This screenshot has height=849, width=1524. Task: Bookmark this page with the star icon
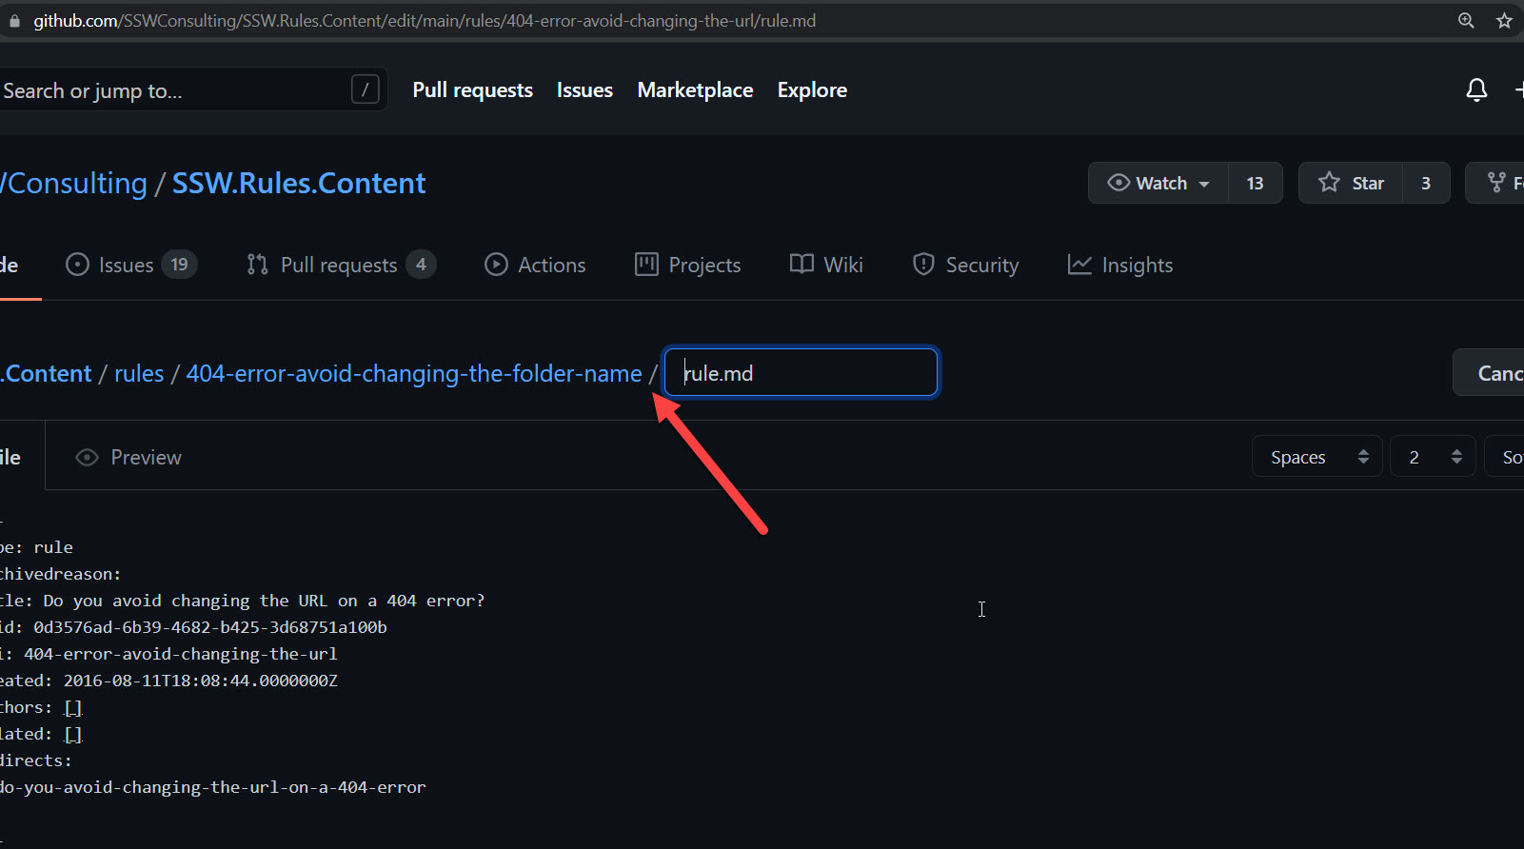point(1504,20)
